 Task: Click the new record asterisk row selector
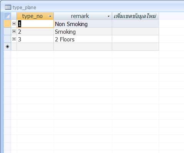point(7,47)
